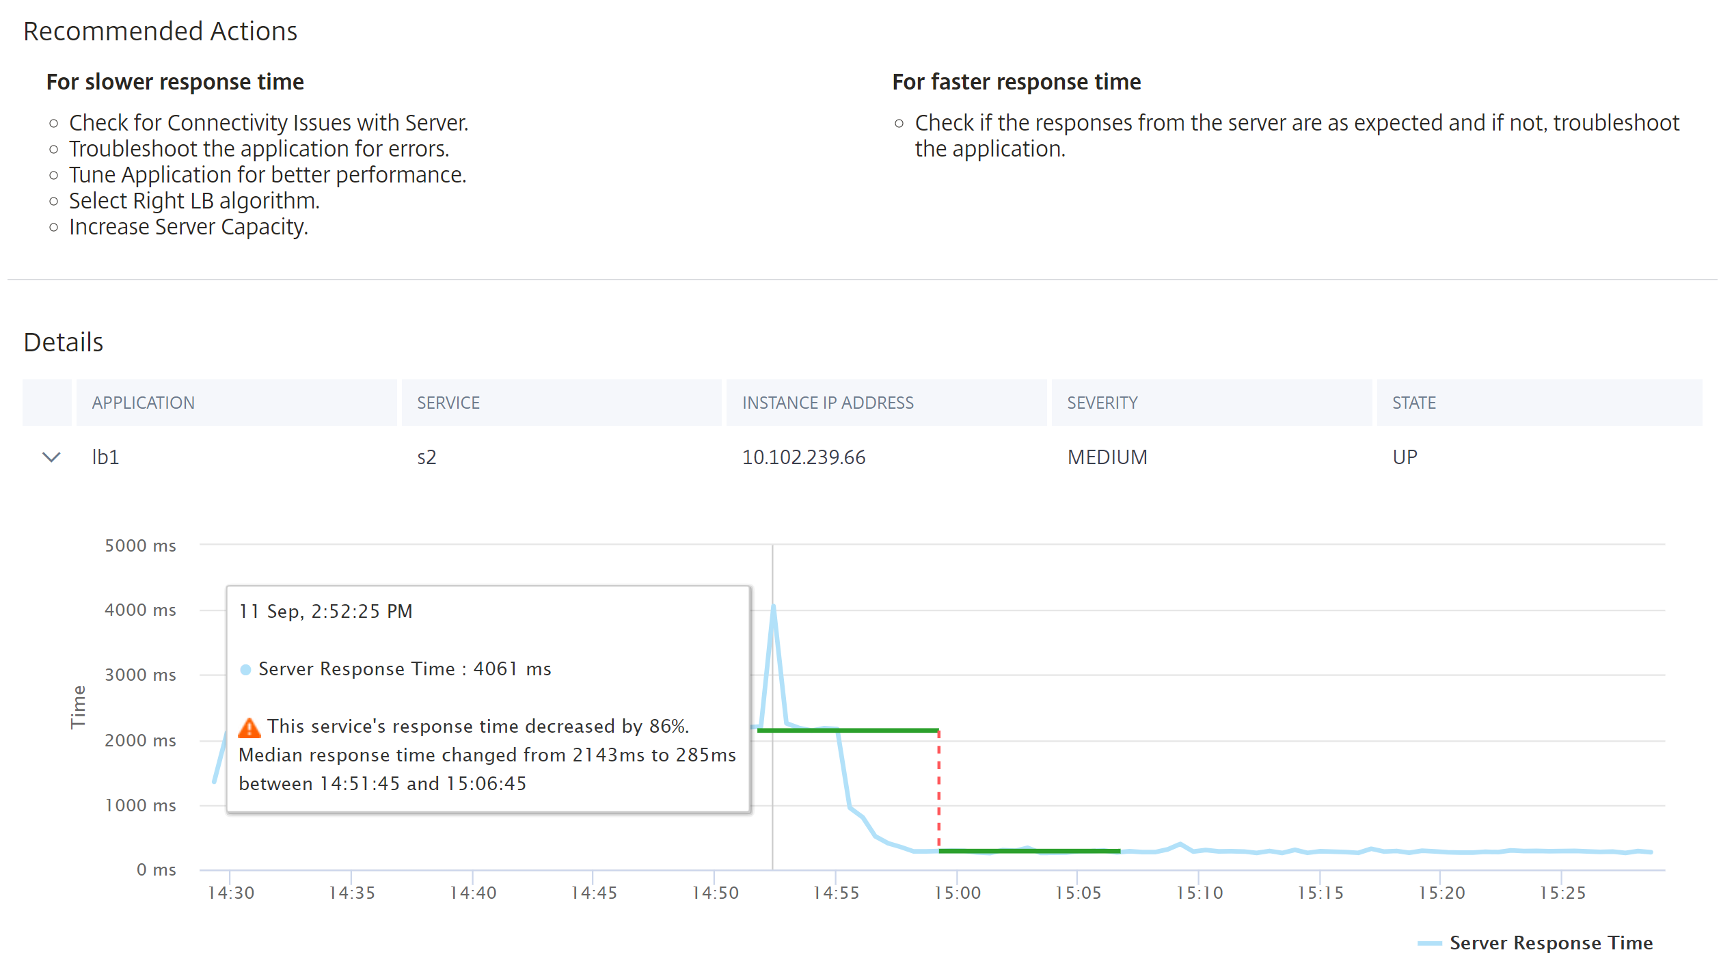Click the Details section heading

point(64,342)
